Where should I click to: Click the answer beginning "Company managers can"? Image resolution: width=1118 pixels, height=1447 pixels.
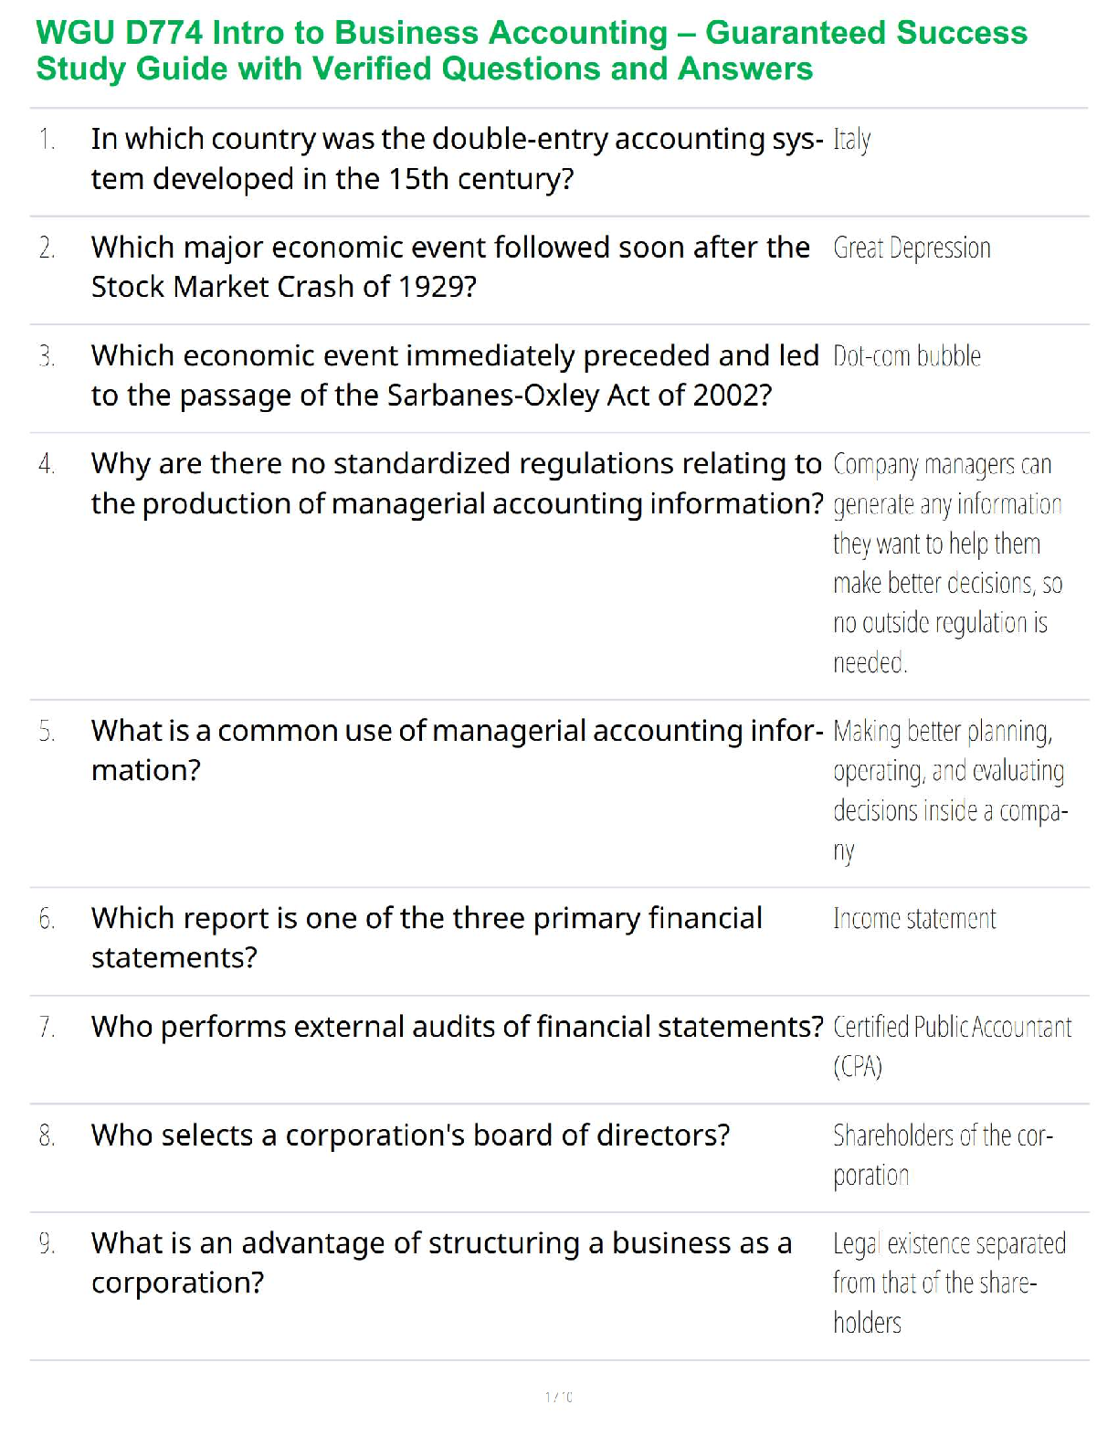pyautogui.click(x=946, y=563)
